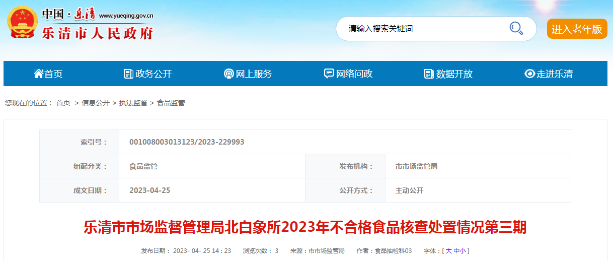The width and height of the screenshot is (613, 261).
Task: Set font size to 中
Action: tap(456, 250)
